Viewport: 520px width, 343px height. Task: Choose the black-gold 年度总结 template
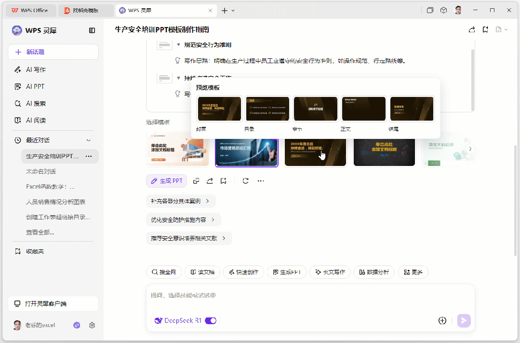pyautogui.click(x=315, y=152)
